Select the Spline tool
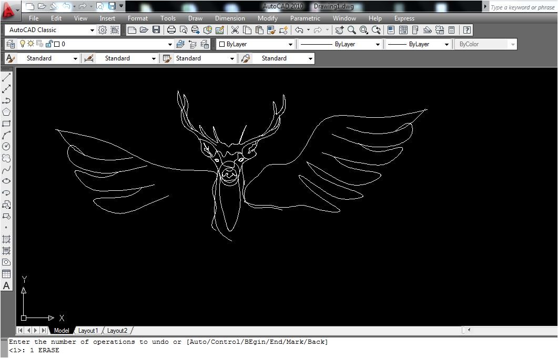 [6, 169]
